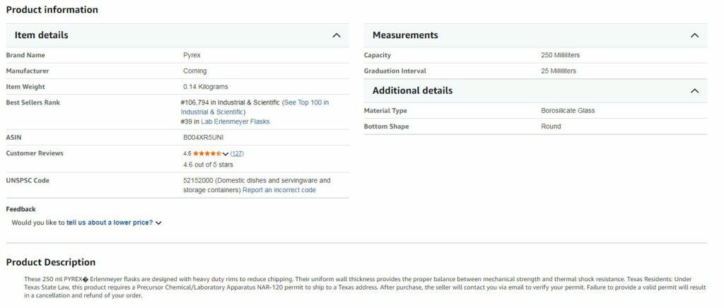
Task: Click the Product Description heading
Action: pos(50,262)
